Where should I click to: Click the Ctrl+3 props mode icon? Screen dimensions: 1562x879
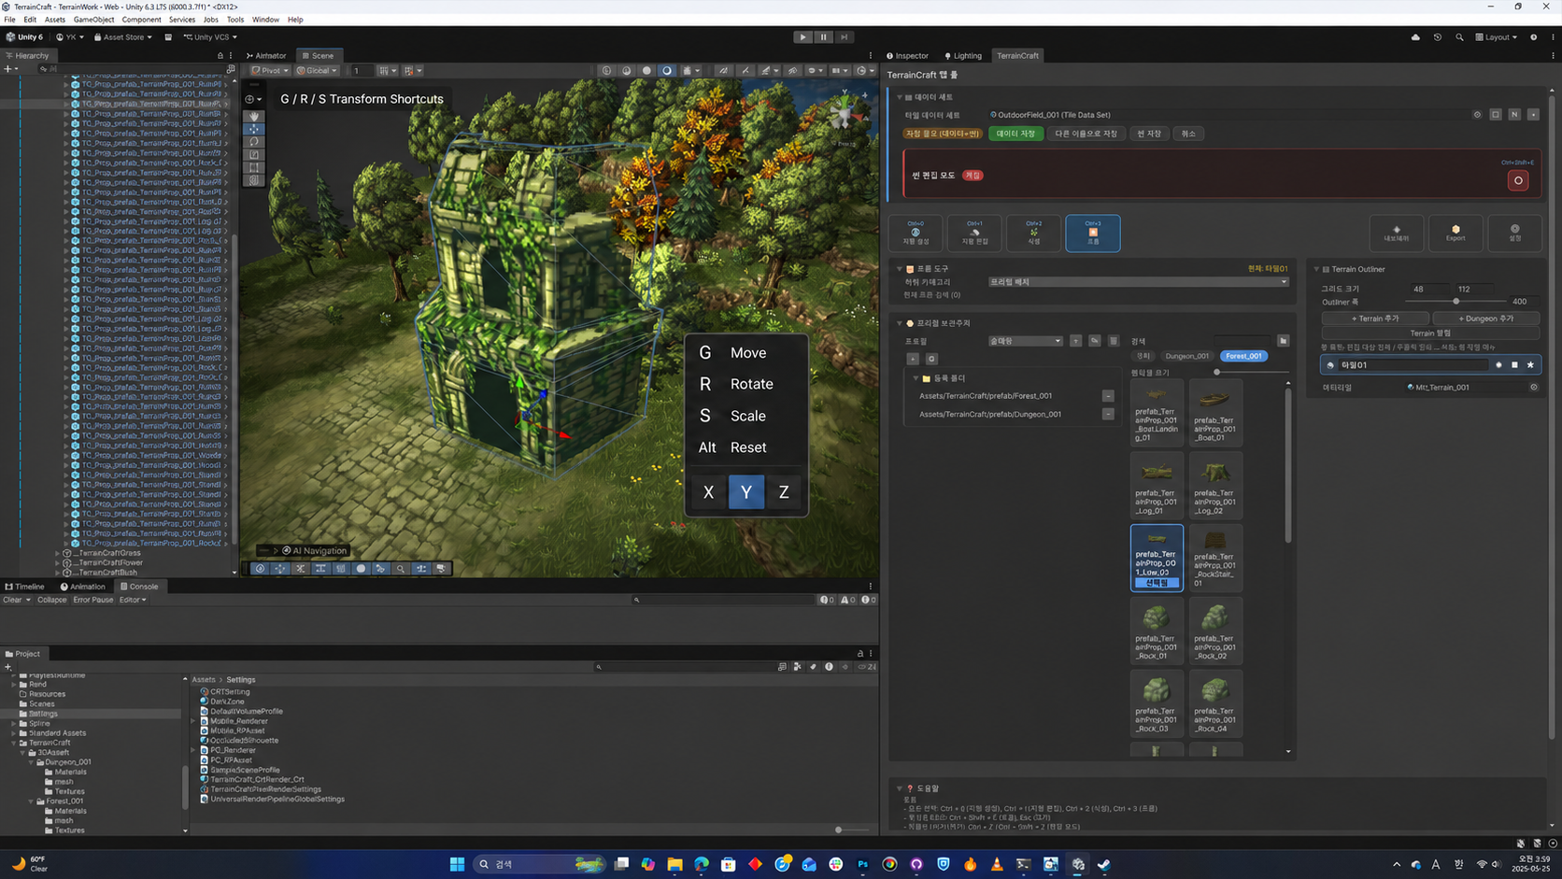[1093, 233]
